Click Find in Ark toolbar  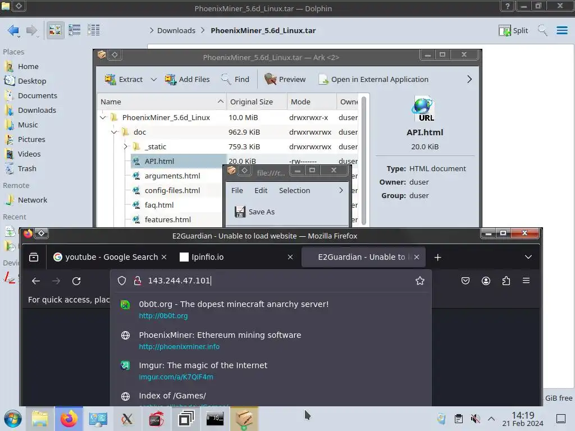(235, 79)
